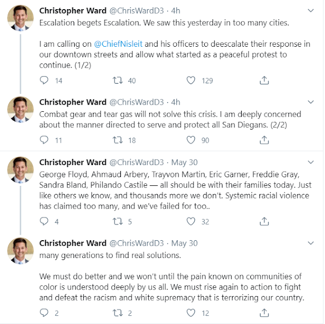Viewport: 325px width, 324px height.
Task: Share the (2/2) tweet about tear gas
Action: (x=264, y=140)
